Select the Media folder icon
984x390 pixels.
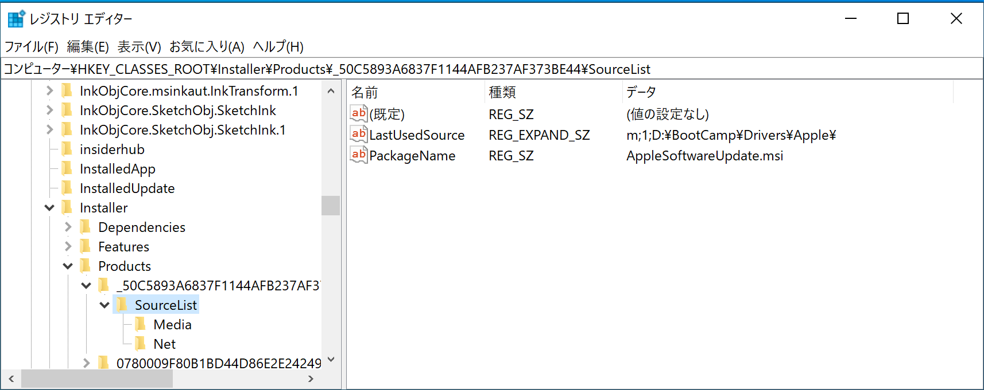point(141,325)
